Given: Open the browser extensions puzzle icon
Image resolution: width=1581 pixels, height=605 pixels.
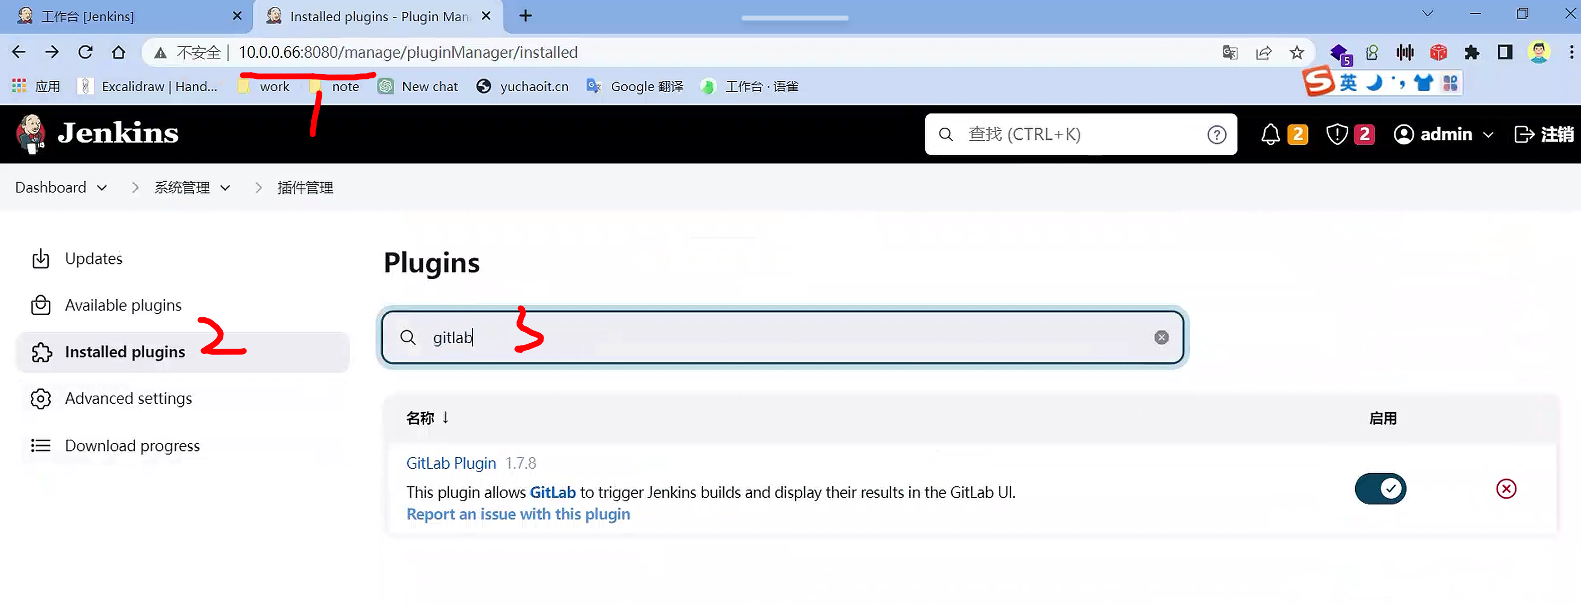Looking at the screenshot, I should coord(1471,53).
